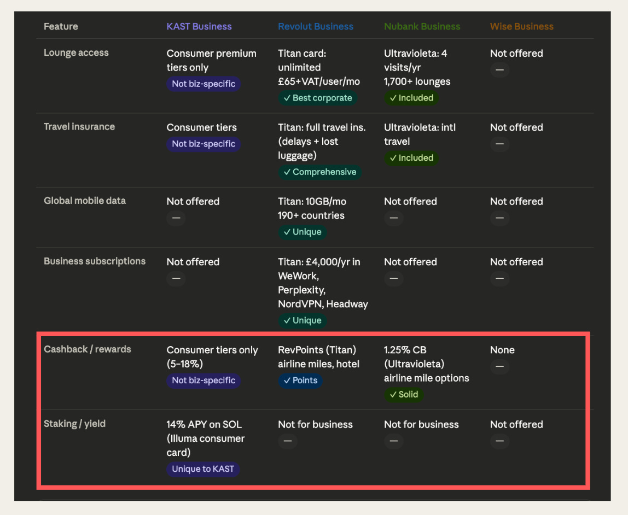Click 1.25% CB (Ultravioleta) cell
Screen dimensions: 628x515
427,364
